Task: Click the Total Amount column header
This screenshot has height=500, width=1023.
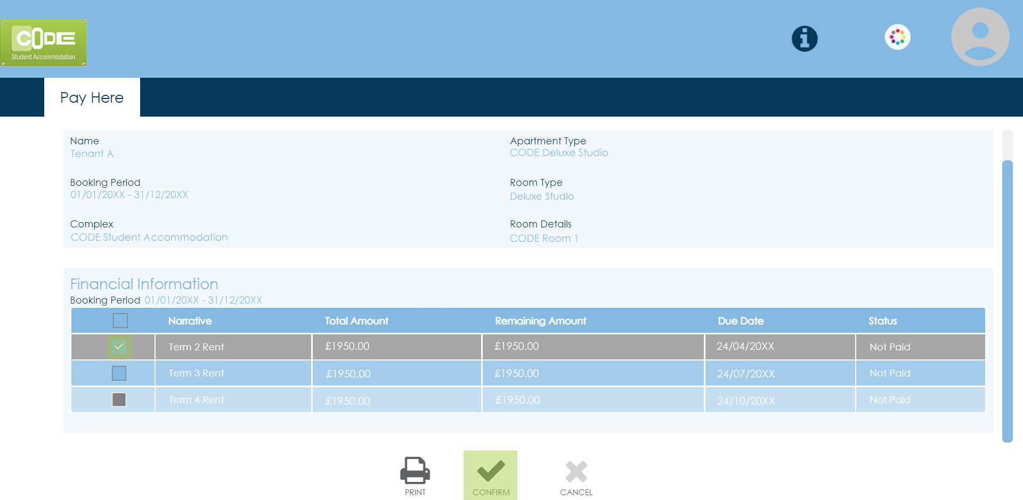Action: point(356,321)
